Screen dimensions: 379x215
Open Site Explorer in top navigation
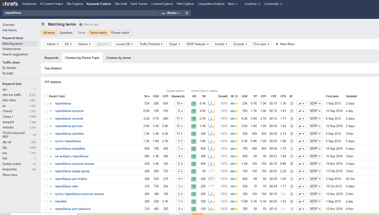pyautogui.click(x=75, y=4)
